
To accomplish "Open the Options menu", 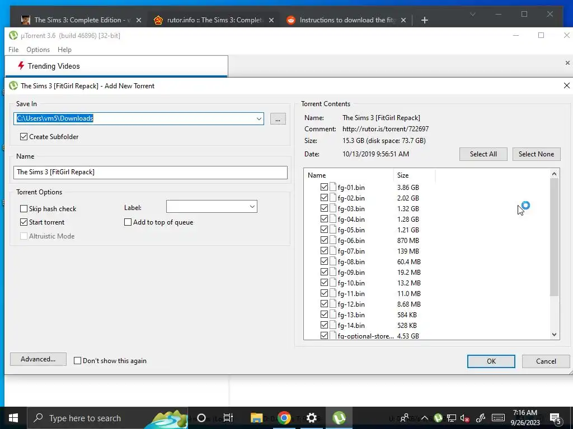I will click(38, 50).
